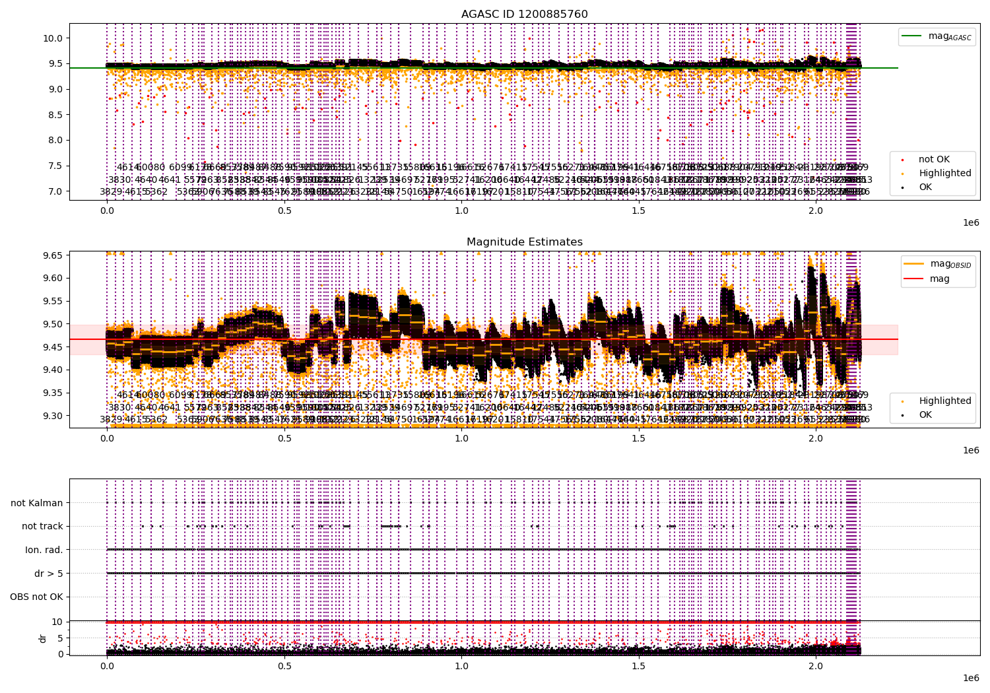Click 'Highlighted' legend label in Magnitude Estimates plot

[945, 401]
